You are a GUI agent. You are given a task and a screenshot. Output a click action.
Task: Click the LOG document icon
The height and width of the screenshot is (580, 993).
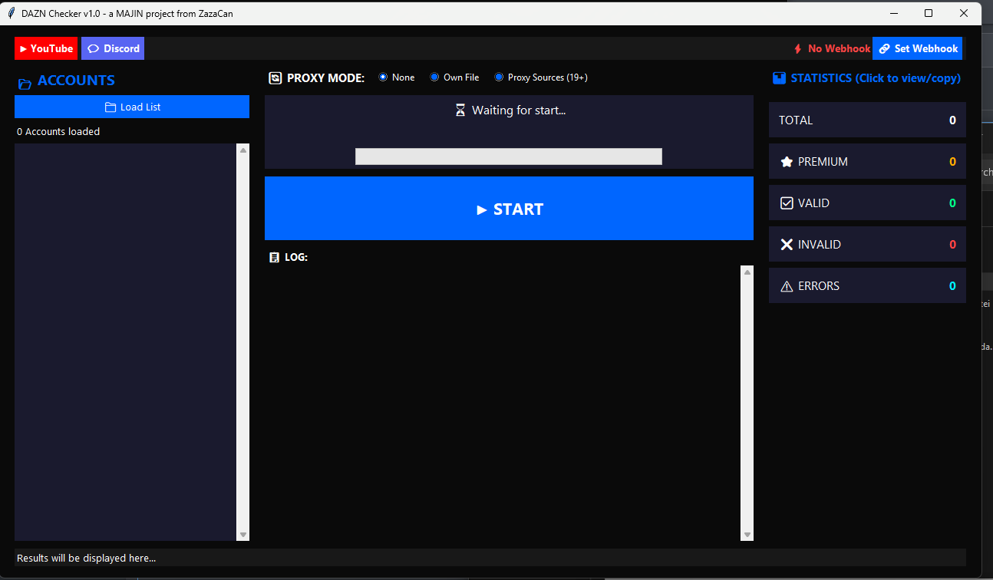[275, 258]
